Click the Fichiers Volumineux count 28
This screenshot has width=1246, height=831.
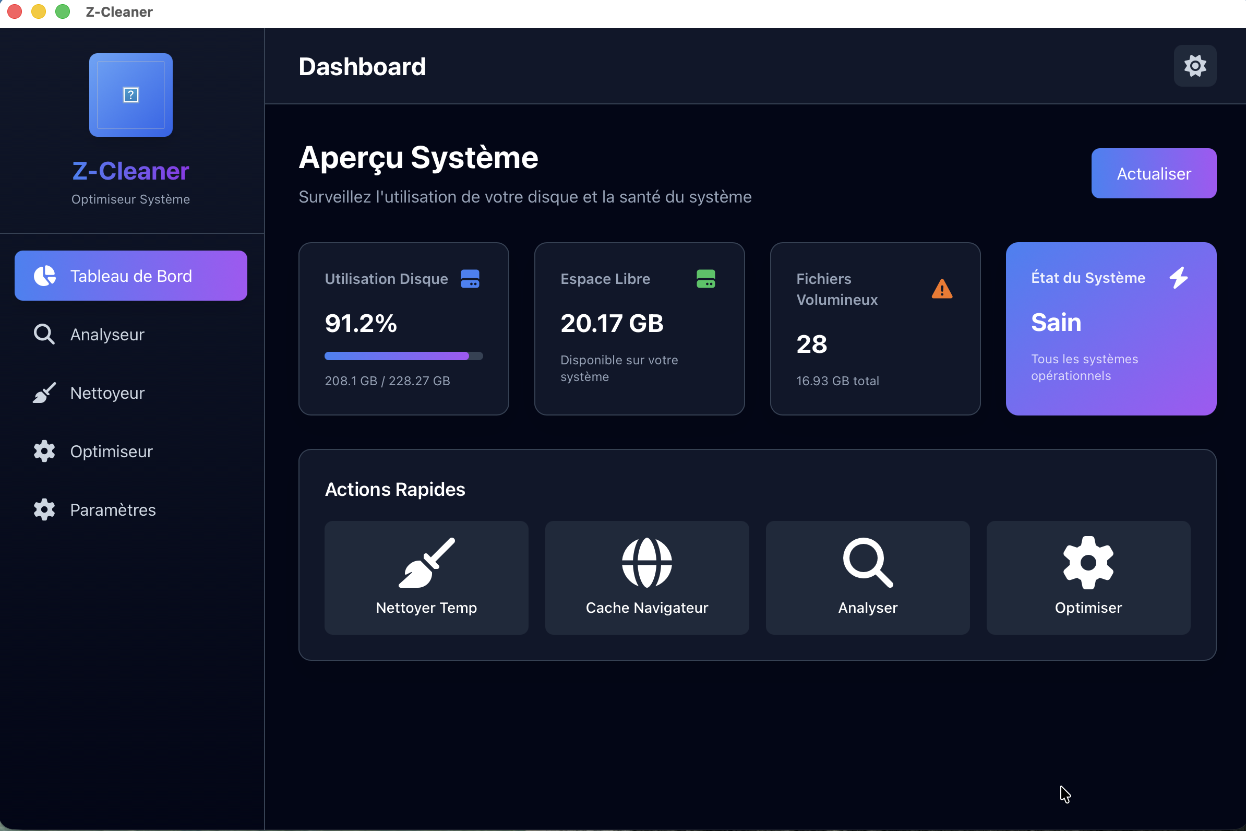pyautogui.click(x=811, y=345)
